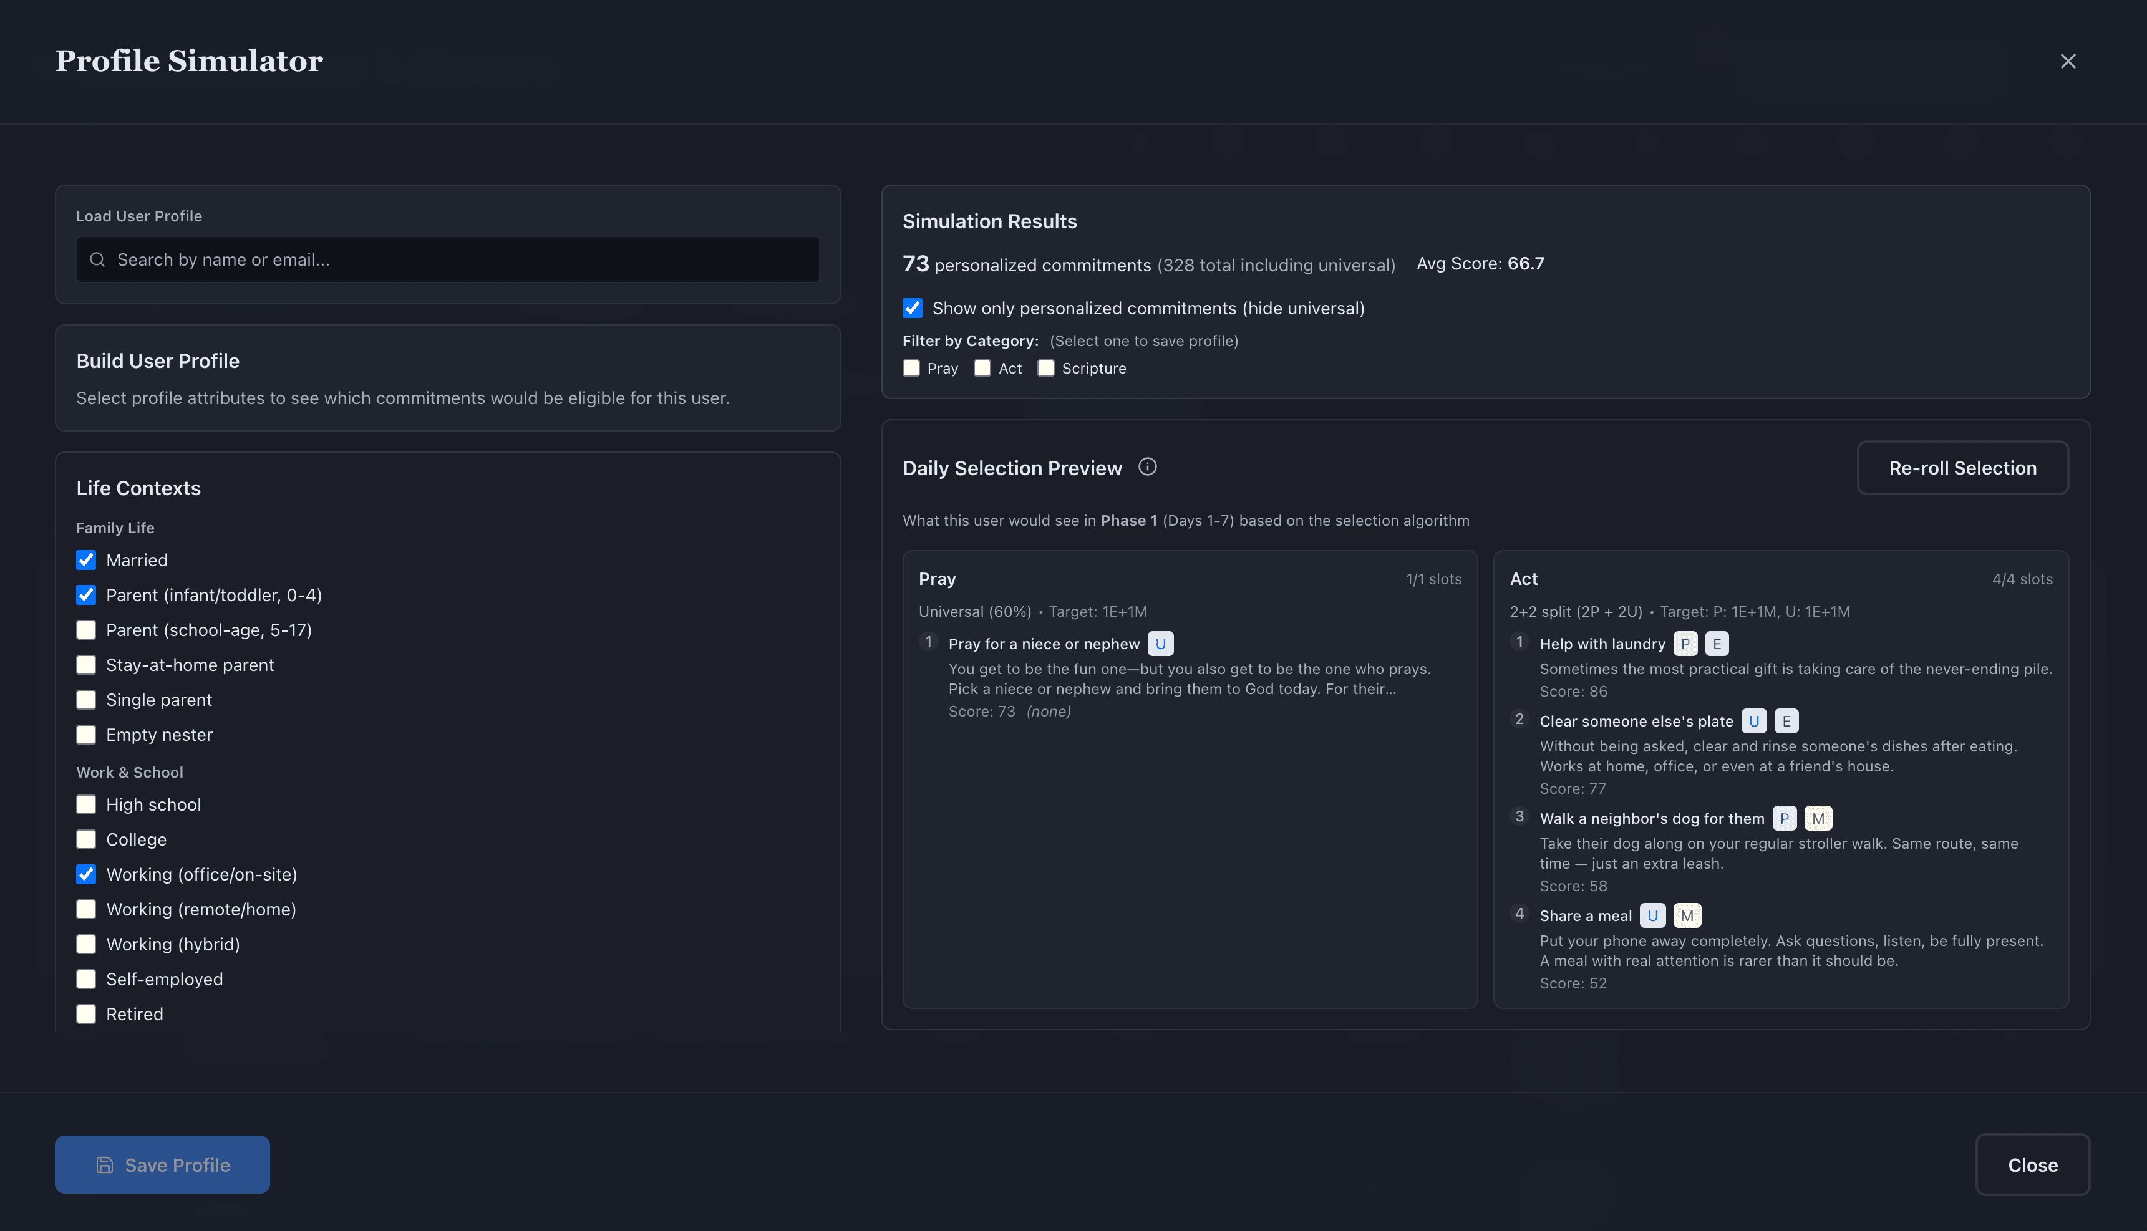Click the Walk a neighbor's dog for them title
Screen dimensions: 2147x1231
click(x=1652, y=818)
